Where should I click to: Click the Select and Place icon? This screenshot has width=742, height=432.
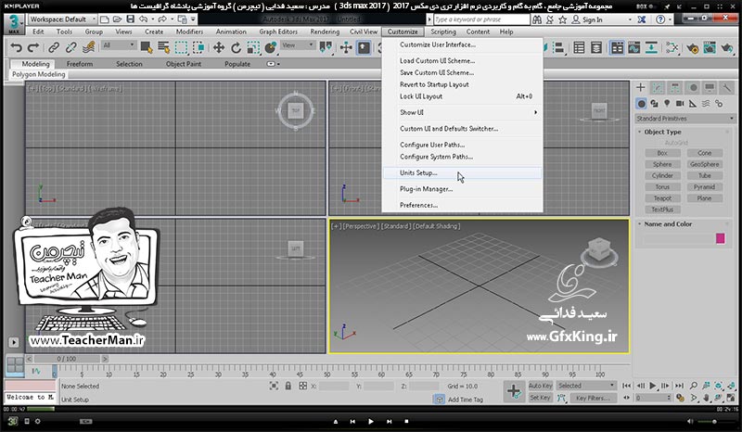(x=271, y=48)
